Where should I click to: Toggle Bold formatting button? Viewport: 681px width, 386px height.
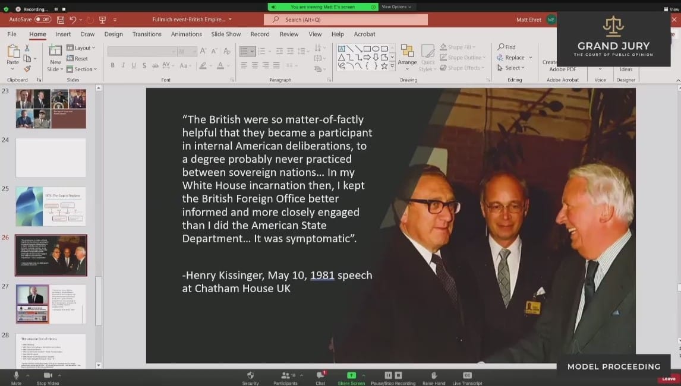tap(112, 65)
